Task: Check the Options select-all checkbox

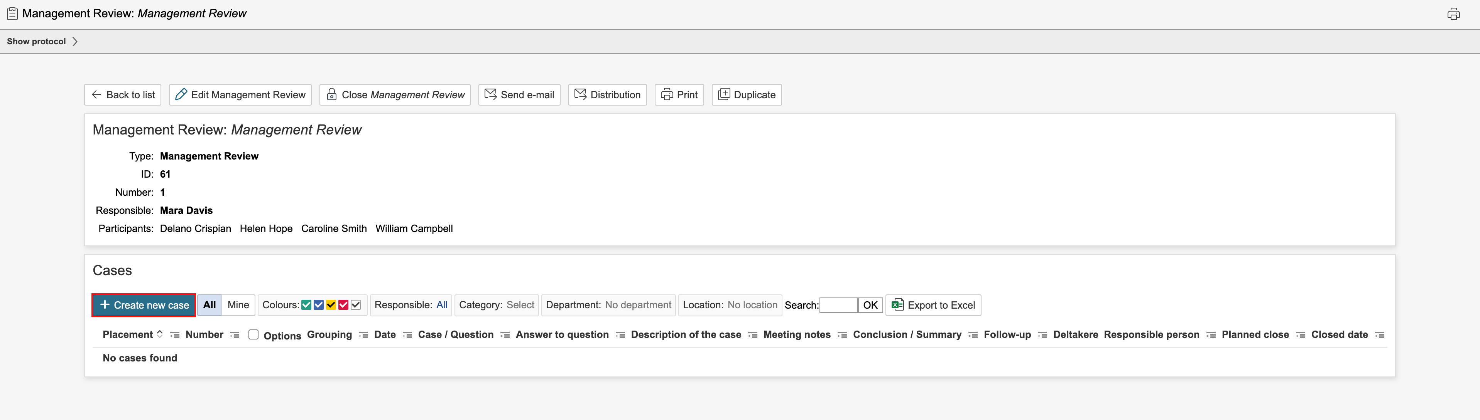Action: pos(253,334)
